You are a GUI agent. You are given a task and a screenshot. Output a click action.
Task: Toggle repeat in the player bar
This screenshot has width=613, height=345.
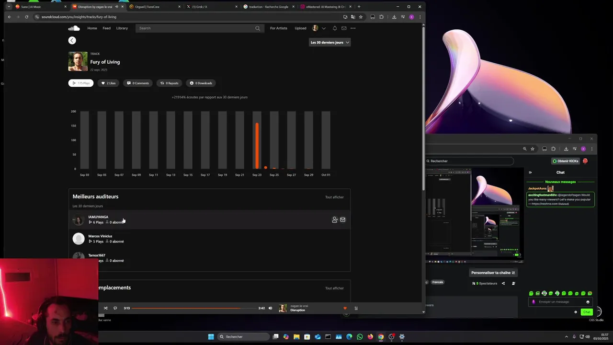[115, 308]
